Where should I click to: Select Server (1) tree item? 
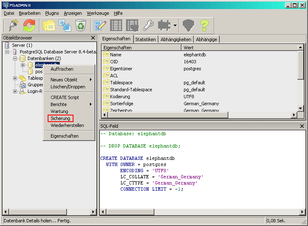click(22, 45)
